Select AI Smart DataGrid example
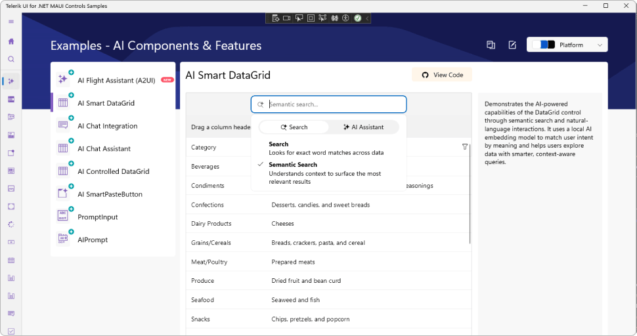 [113, 103]
